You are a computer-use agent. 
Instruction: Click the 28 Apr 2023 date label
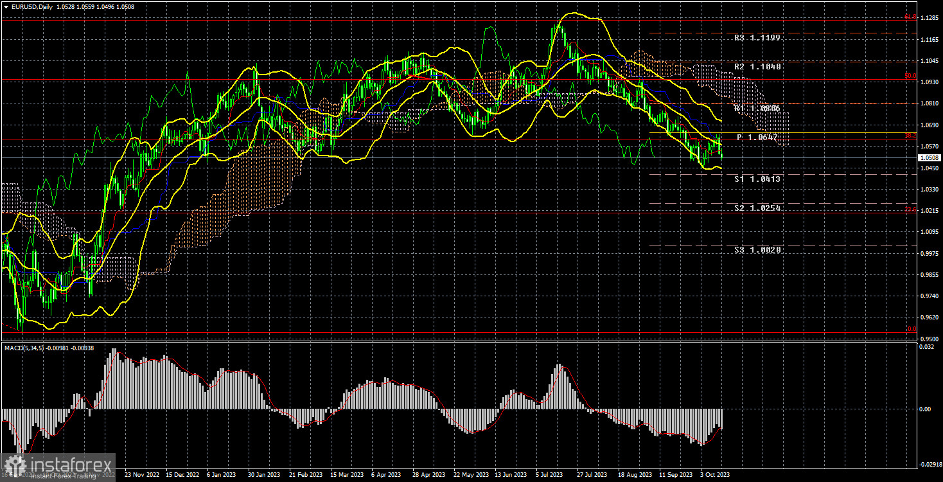429,475
